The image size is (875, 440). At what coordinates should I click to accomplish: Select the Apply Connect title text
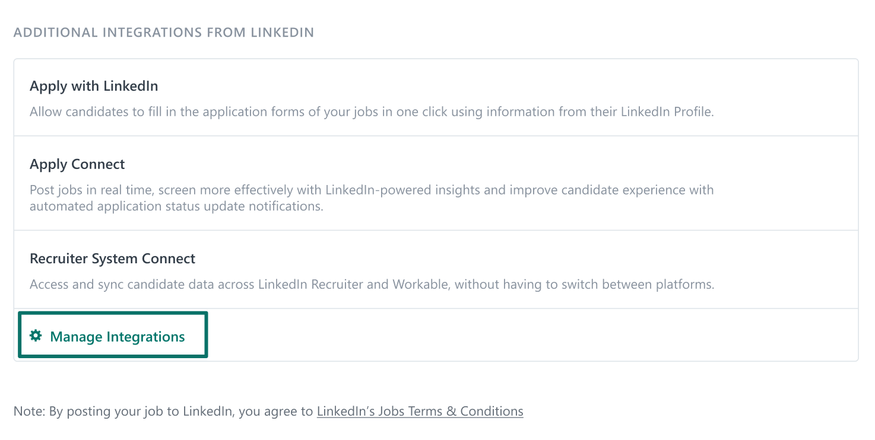click(77, 164)
